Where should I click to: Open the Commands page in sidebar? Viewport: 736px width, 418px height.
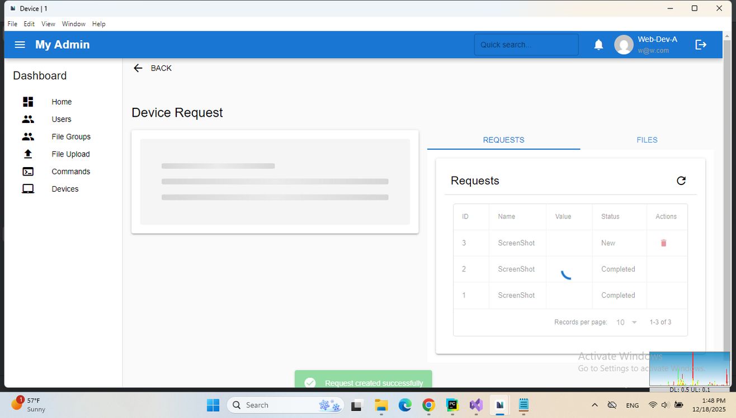70,172
